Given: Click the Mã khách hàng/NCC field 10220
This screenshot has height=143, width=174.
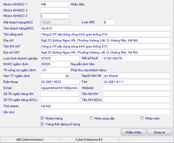Looking at the screenshot, I should coord(55,22).
